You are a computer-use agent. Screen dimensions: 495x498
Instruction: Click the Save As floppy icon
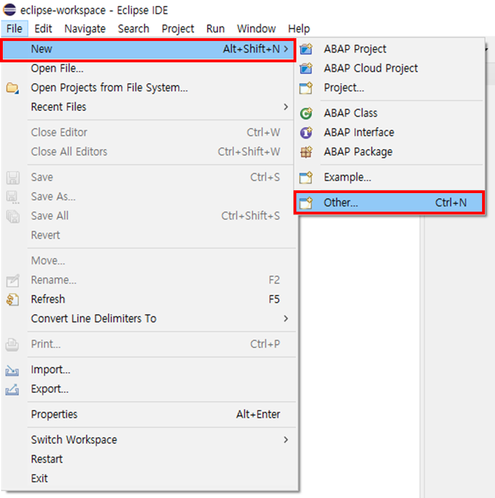coord(13,197)
